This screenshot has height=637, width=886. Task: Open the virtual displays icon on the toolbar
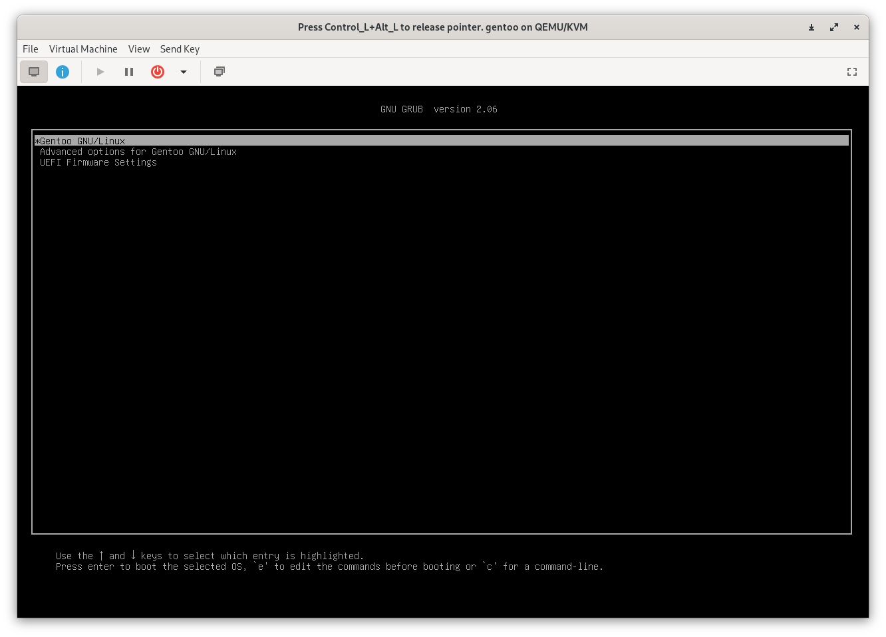coord(219,71)
